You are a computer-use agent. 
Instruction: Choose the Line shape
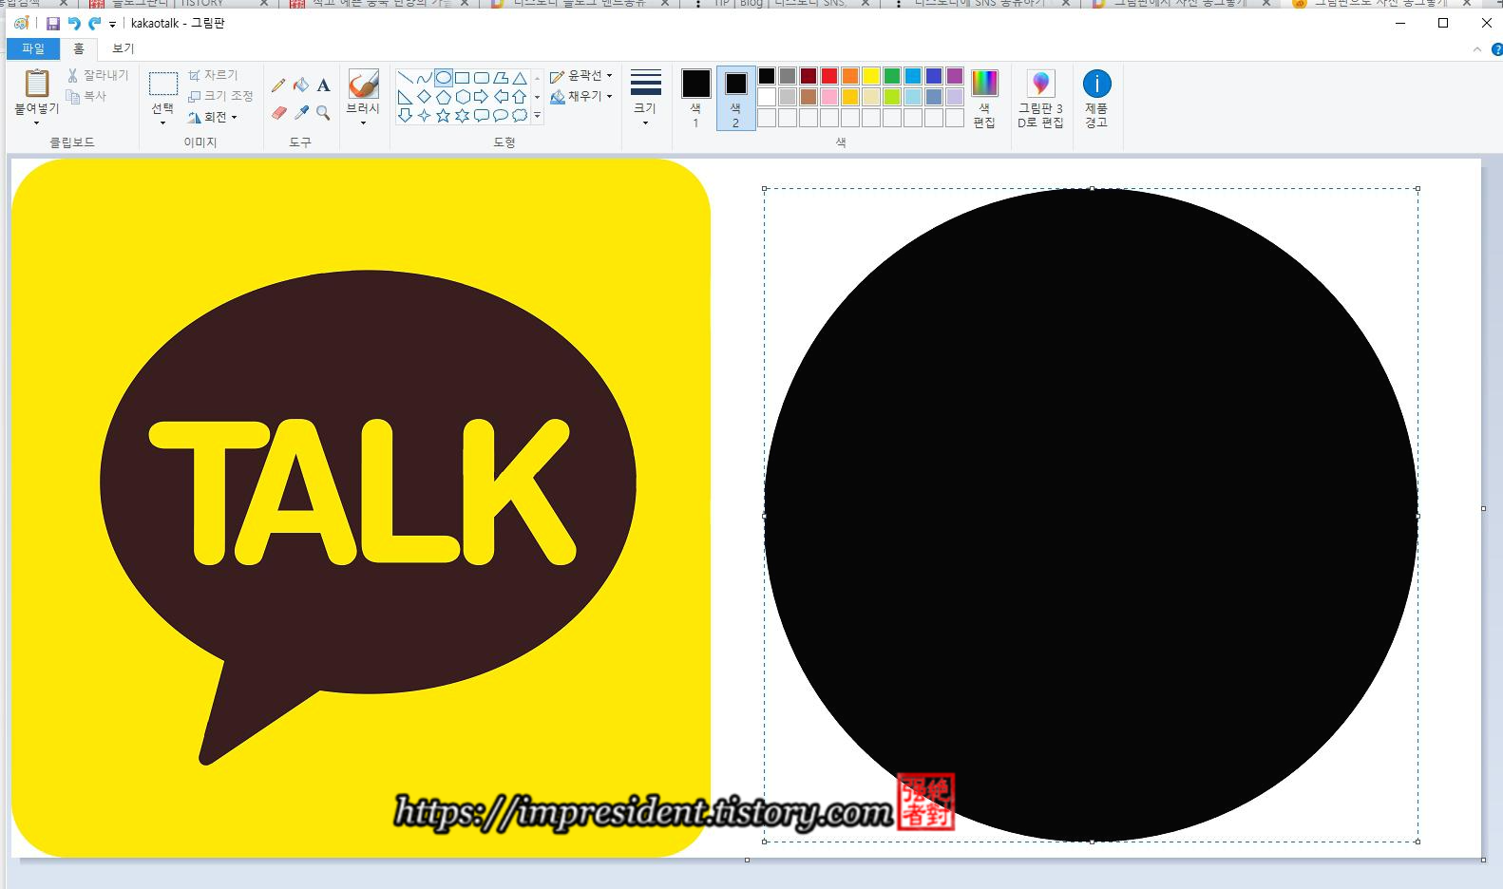406,78
